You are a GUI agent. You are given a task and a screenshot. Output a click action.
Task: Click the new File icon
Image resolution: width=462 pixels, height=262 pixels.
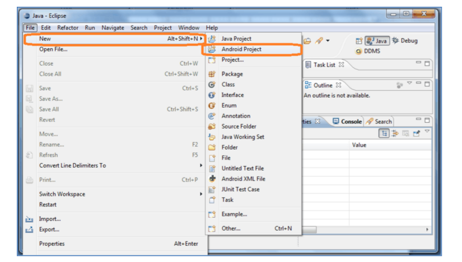212,158
